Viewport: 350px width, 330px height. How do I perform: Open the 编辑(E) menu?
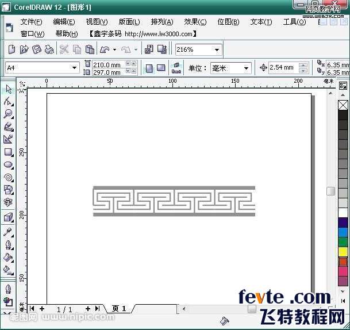(x=64, y=22)
